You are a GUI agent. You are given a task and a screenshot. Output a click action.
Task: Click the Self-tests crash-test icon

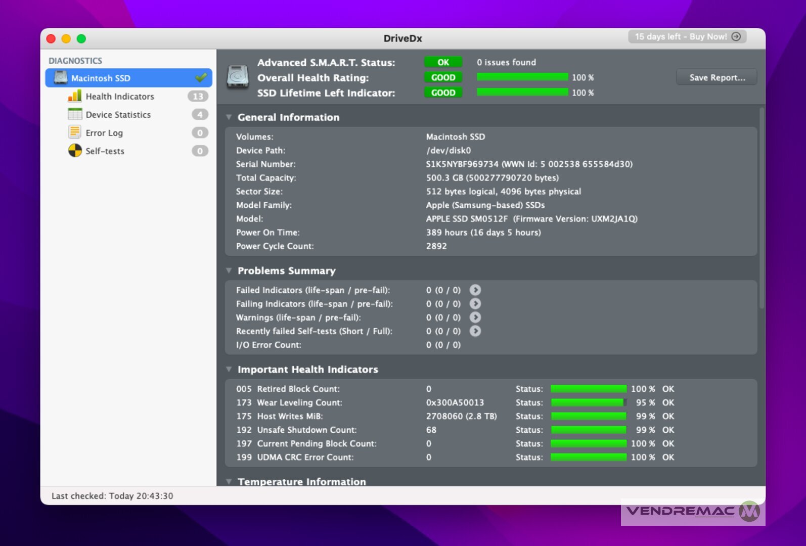click(75, 151)
